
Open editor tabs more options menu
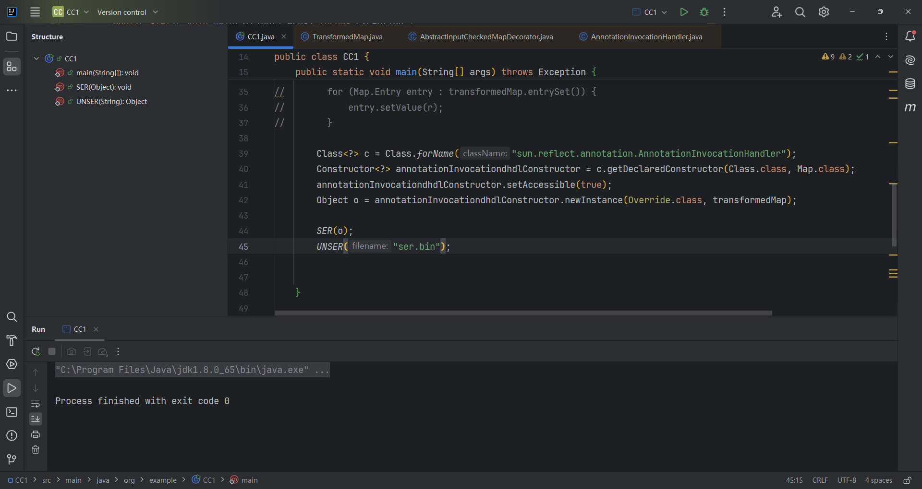(886, 36)
